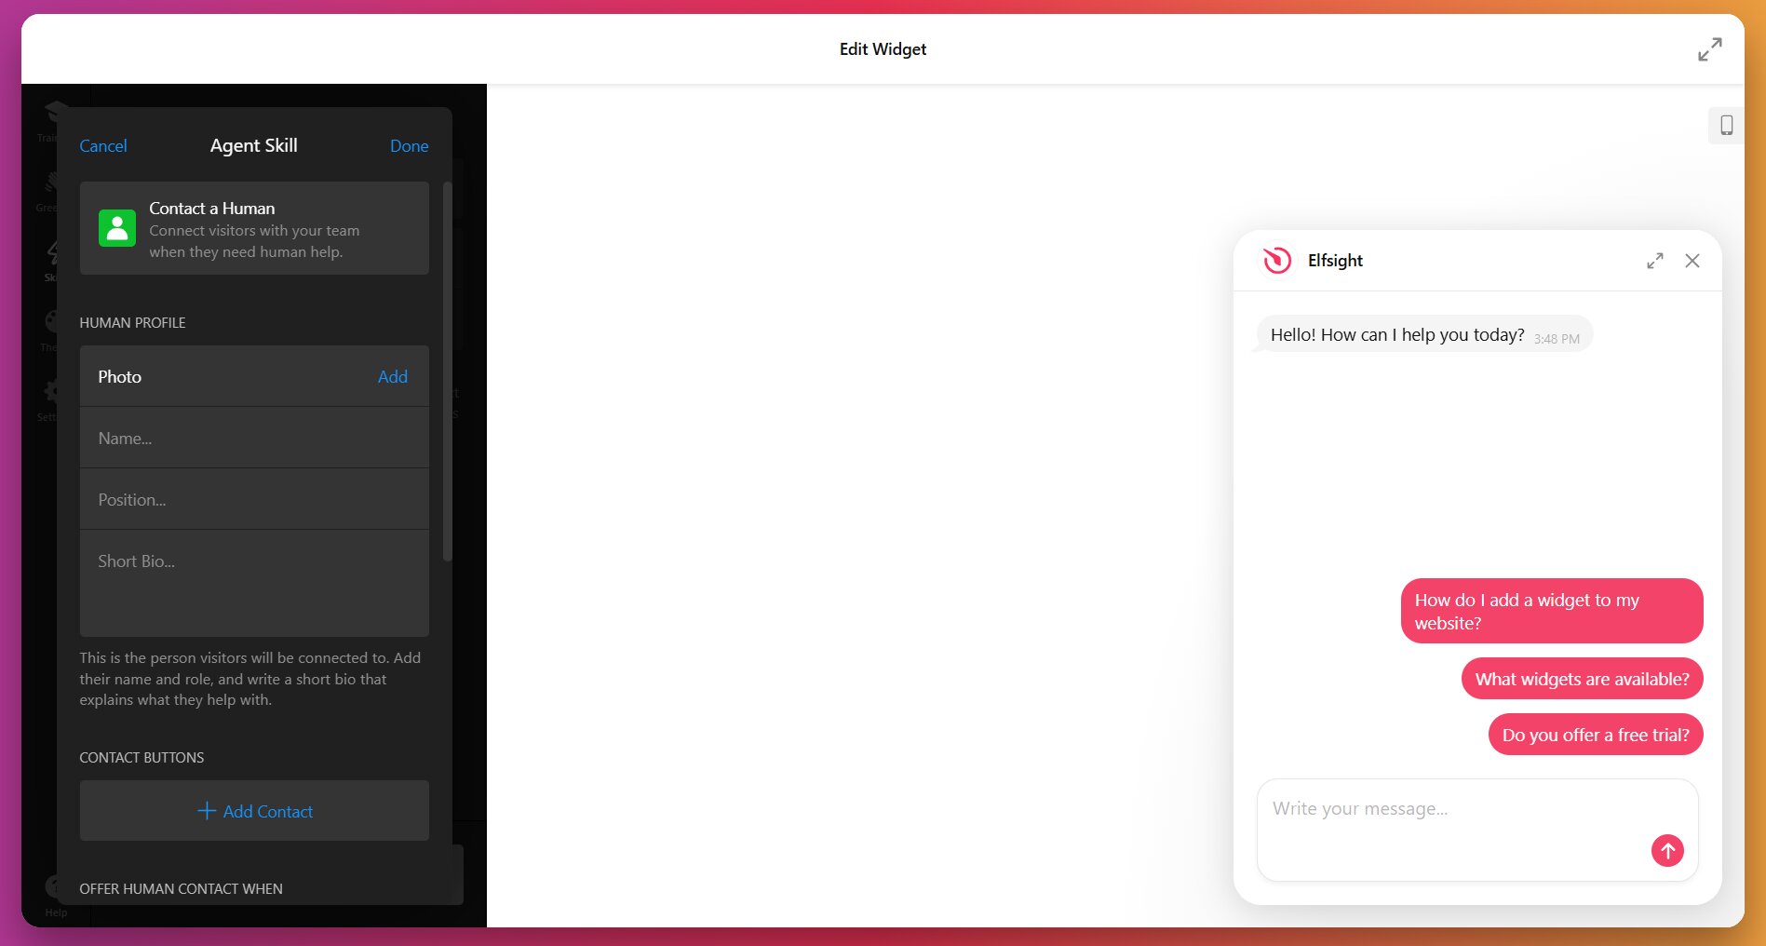Expand the Edit Widget window to fullscreen

click(x=1709, y=49)
